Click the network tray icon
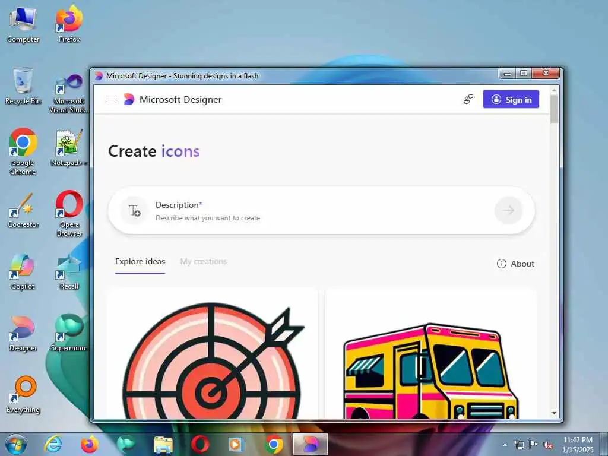This screenshot has width=608, height=456. [x=519, y=445]
